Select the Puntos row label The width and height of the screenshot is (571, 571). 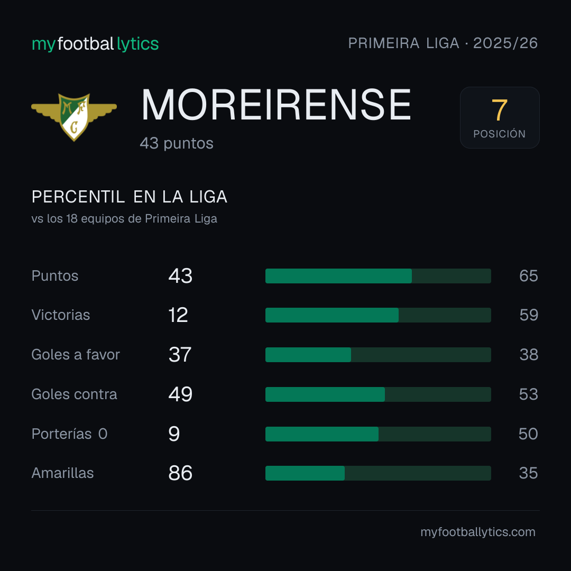(55, 275)
